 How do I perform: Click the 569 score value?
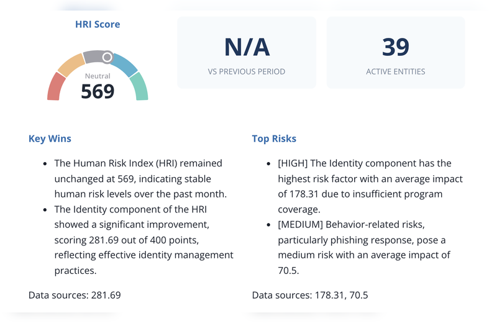pos(98,91)
